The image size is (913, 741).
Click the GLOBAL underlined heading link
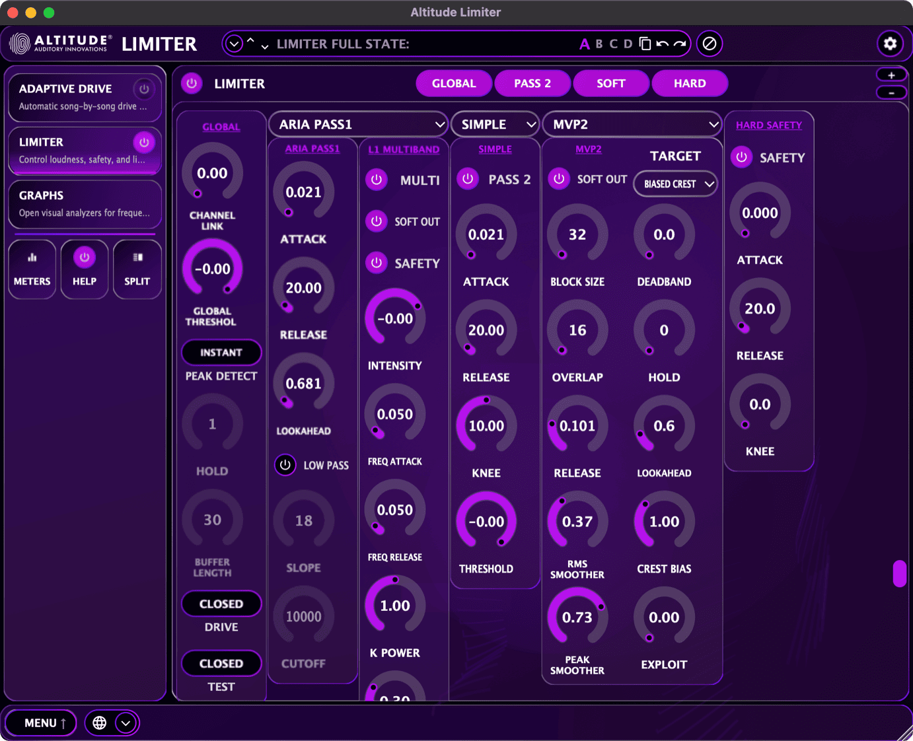[221, 127]
